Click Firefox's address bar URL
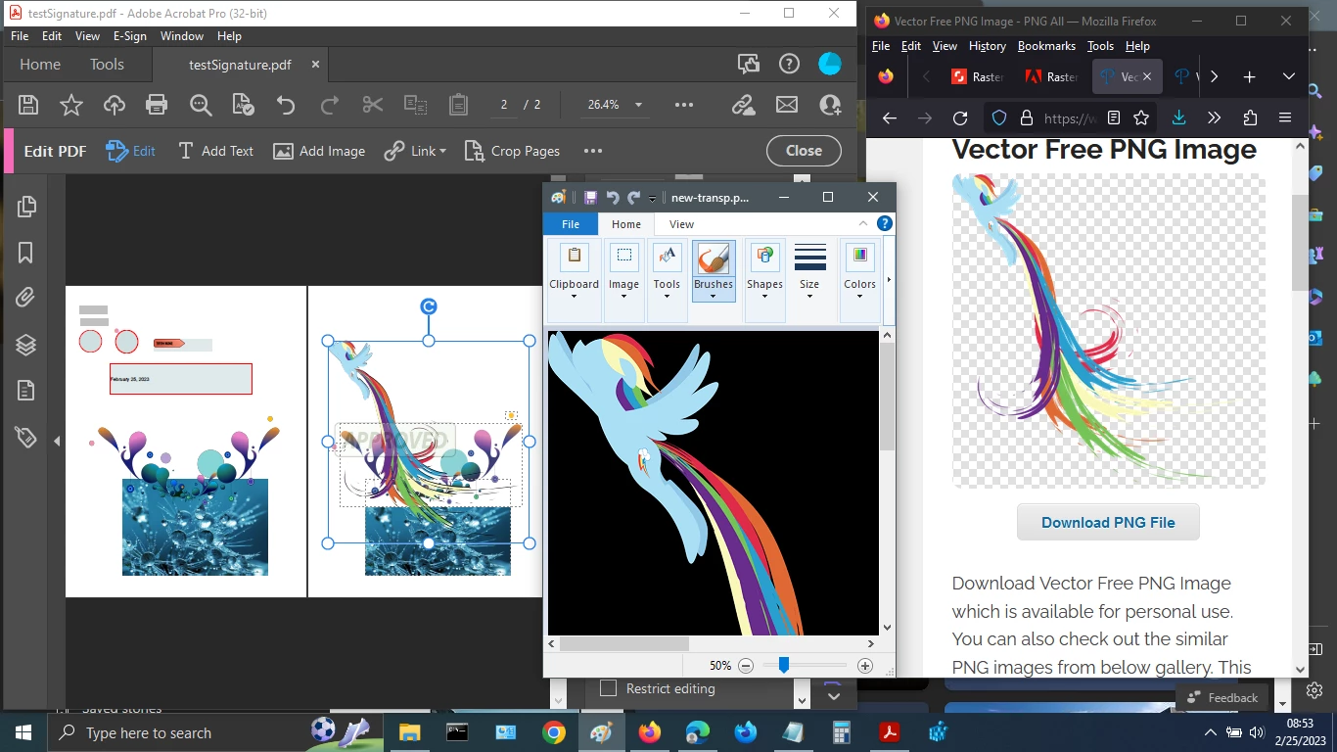The width and height of the screenshot is (1337, 752). (1069, 118)
